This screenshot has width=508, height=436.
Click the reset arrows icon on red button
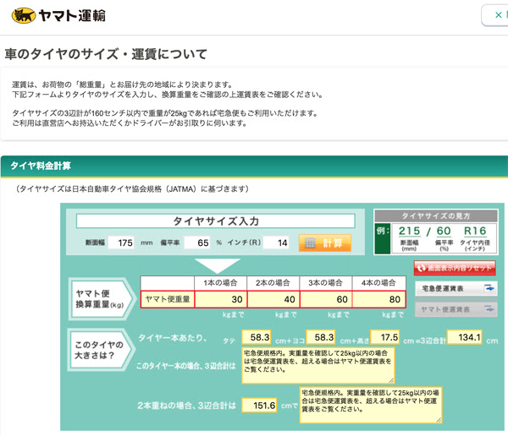(421, 268)
